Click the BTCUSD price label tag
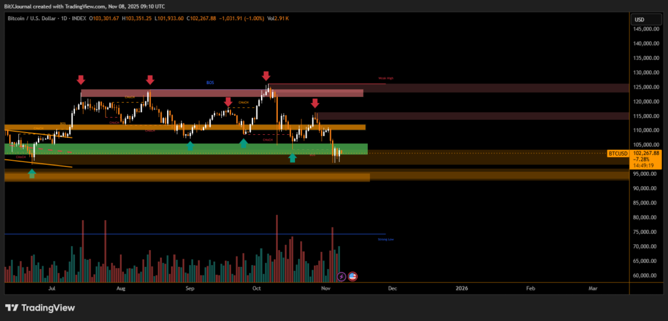Viewport: 668px width, 321px height. click(617, 154)
